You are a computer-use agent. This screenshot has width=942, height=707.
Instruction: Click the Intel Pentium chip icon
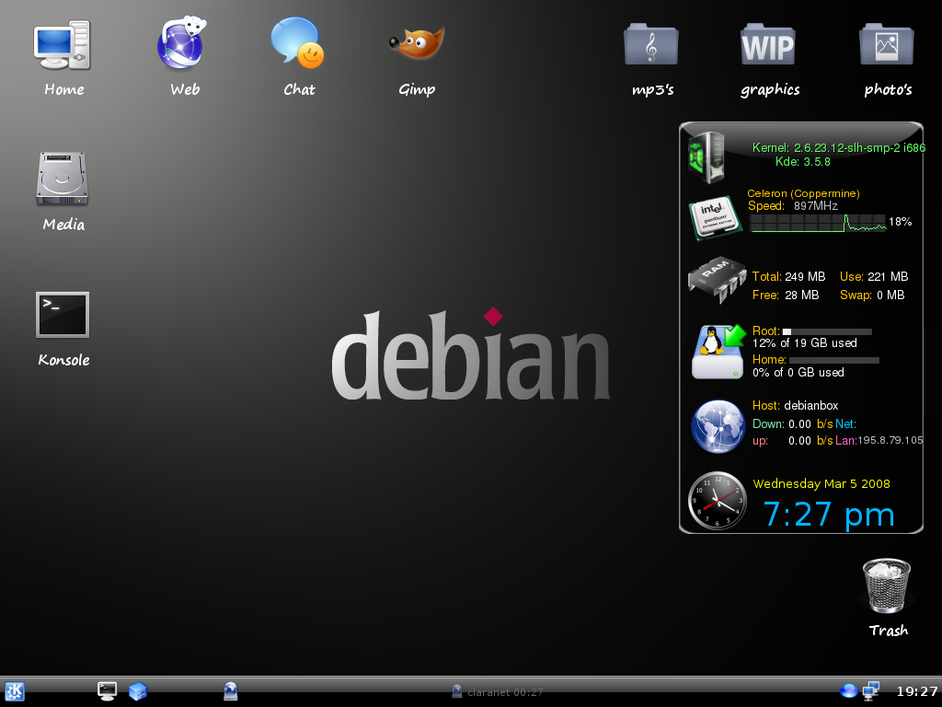(714, 217)
